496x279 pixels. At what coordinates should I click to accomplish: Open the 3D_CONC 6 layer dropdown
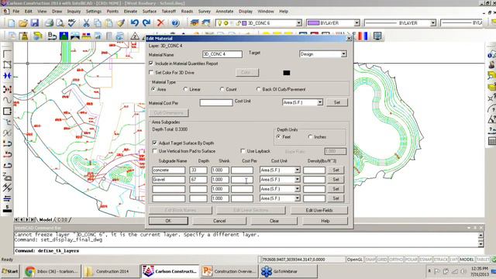(x=299, y=23)
